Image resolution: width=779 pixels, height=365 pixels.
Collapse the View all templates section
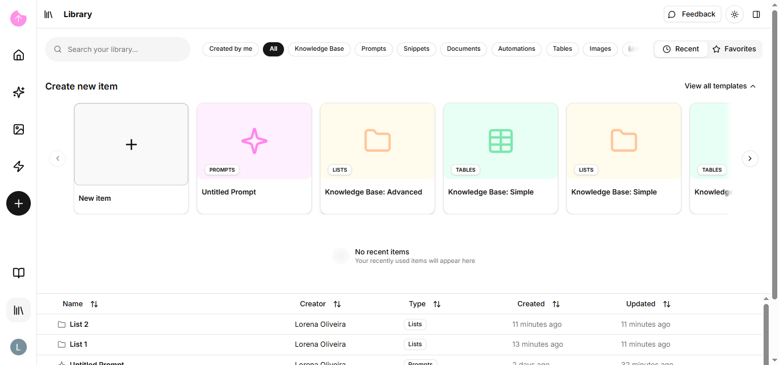[x=720, y=86]
